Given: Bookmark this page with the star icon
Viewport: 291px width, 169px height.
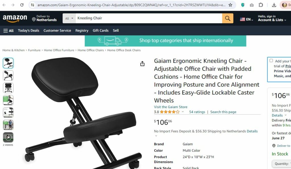Looking at the screenshot, I should pyautogui.click(x=230, y=5).
